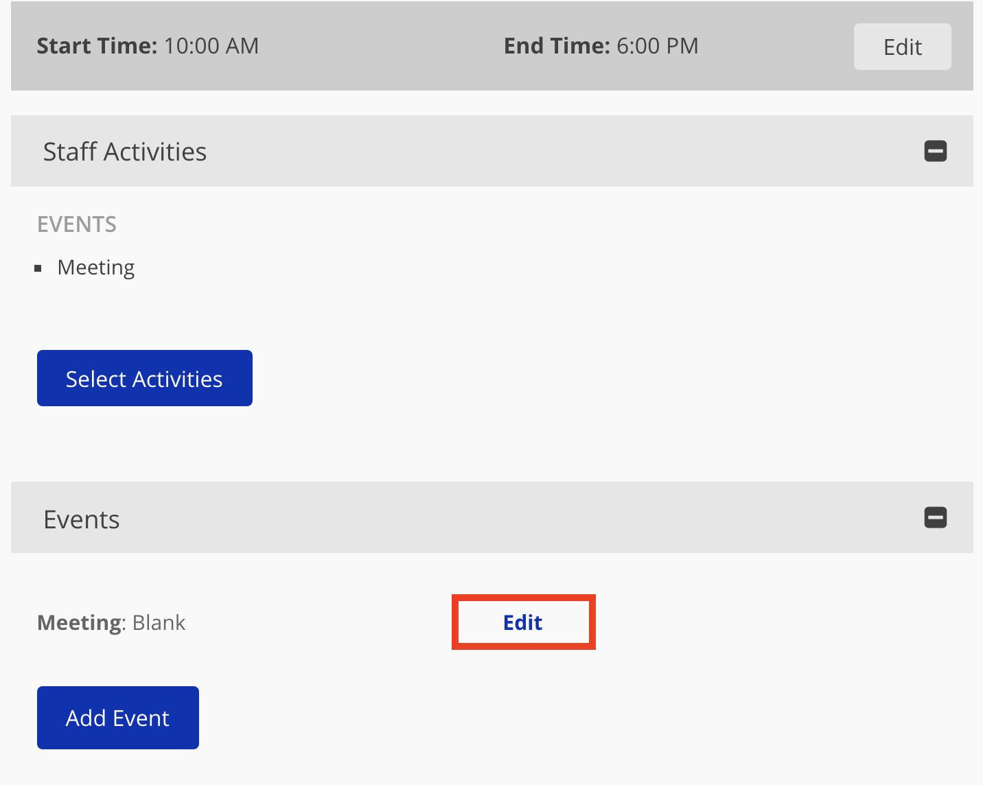Screen dimensions: 983x785
Task: Select Meeting item in the EVENTS list
Action: pos(96,268)
